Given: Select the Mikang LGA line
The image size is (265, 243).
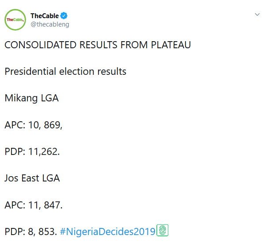Looking at the screenshot, I should pyautogui.click(x=31, y=98).
